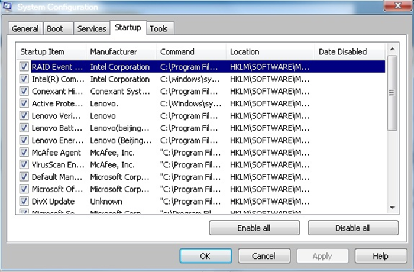Click the System Configuration title bar icon

tap(7, 7)
